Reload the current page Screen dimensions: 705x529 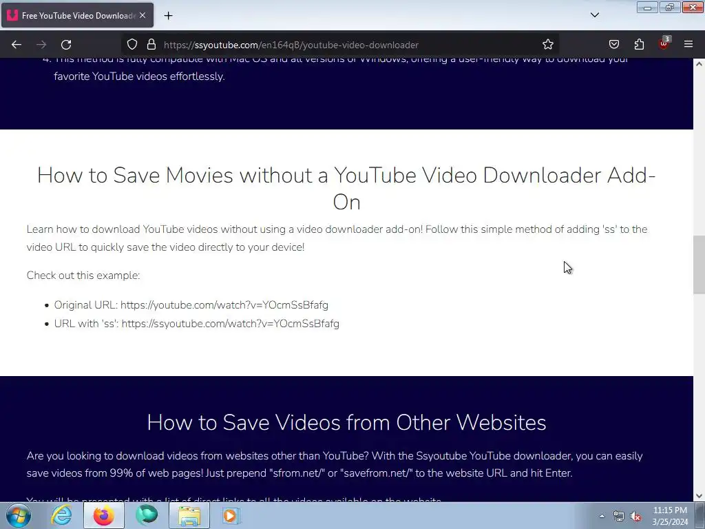pyautogui.click(x=66, y=45)
